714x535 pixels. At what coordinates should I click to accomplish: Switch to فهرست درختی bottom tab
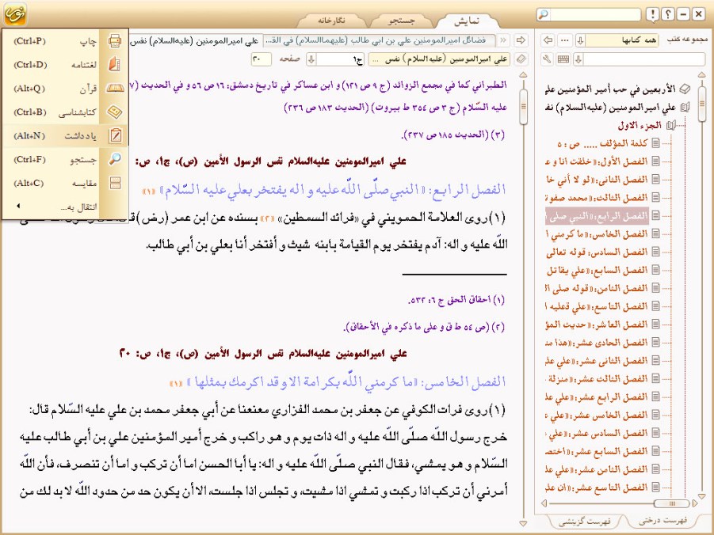point(662,521)
